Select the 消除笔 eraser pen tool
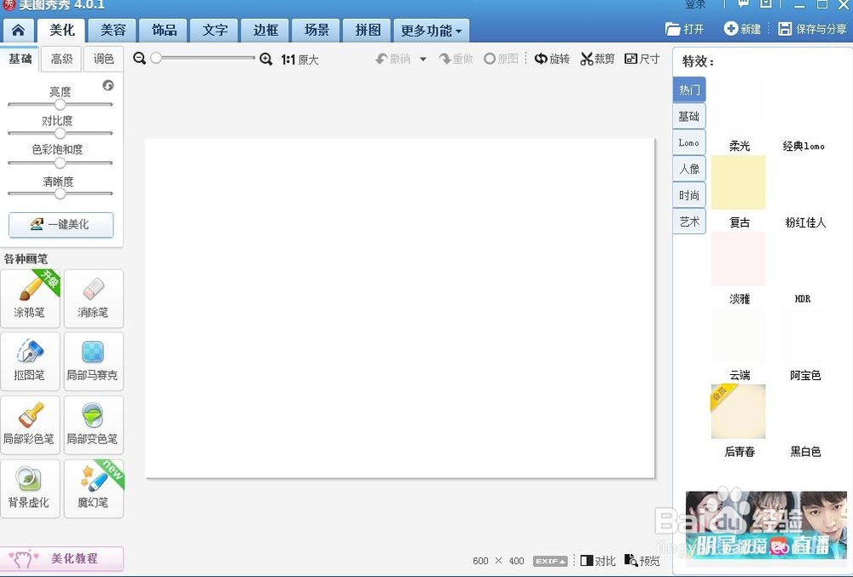The width and height of the screenshot is (853, 577). coord(93,298)
